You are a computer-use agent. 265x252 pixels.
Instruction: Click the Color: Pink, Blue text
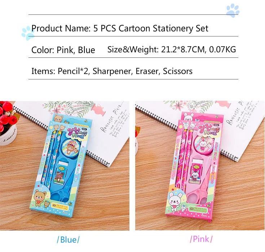click(63, 50)
